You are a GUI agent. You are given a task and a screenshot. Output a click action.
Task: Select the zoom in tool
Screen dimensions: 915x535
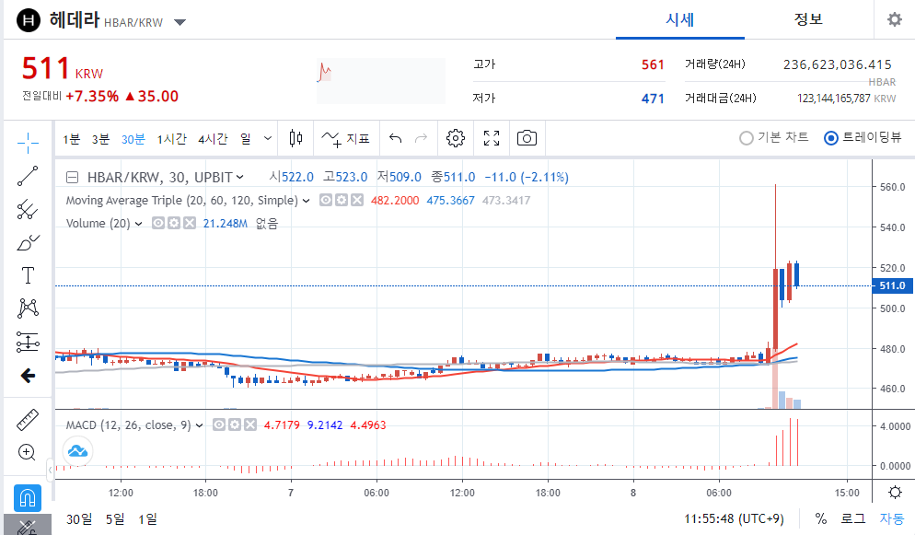coord(28,452)
